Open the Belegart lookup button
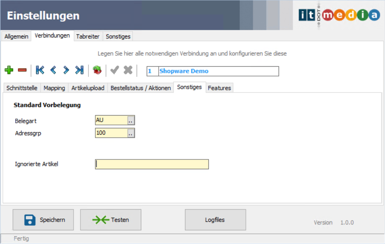Viewport: 385px width, 244px height. click(131, 121)
